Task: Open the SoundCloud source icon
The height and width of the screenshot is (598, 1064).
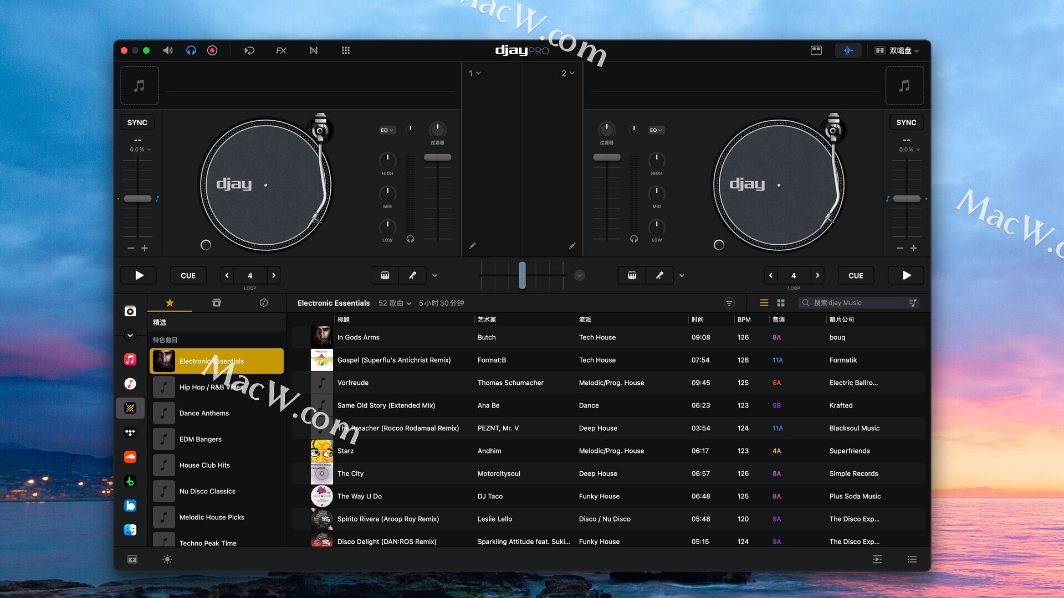Action: click(130, 457)
